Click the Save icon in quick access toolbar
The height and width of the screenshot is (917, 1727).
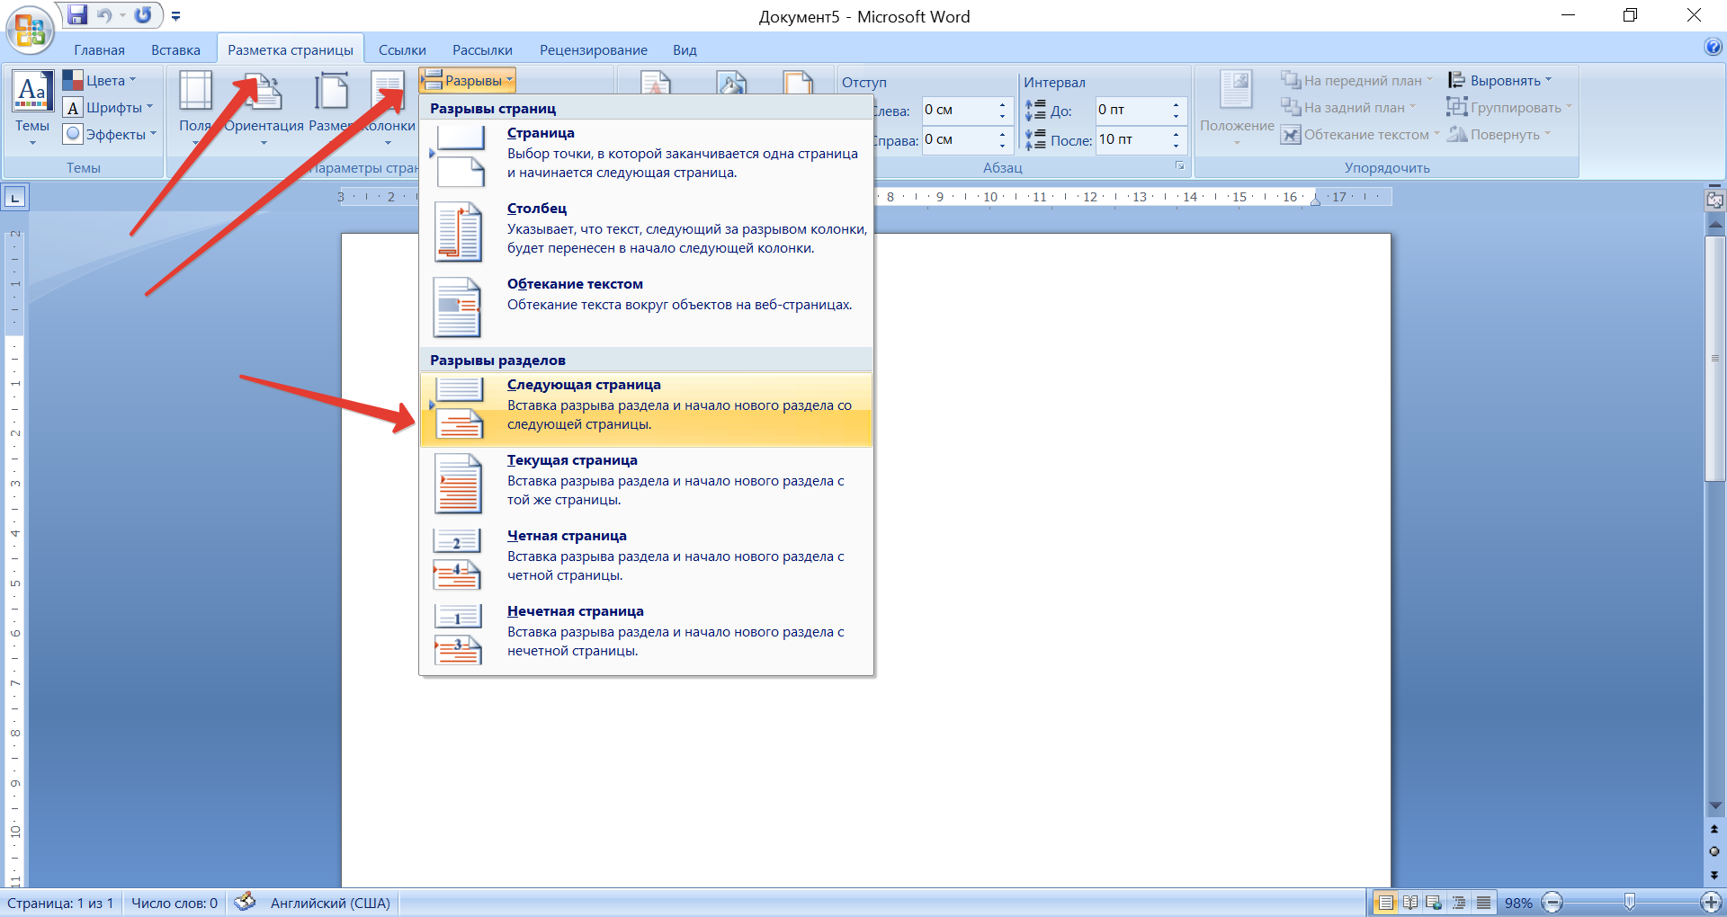point(78,15)
